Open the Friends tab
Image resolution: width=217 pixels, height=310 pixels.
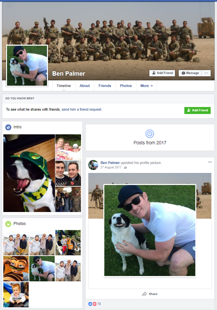(105, 86)
